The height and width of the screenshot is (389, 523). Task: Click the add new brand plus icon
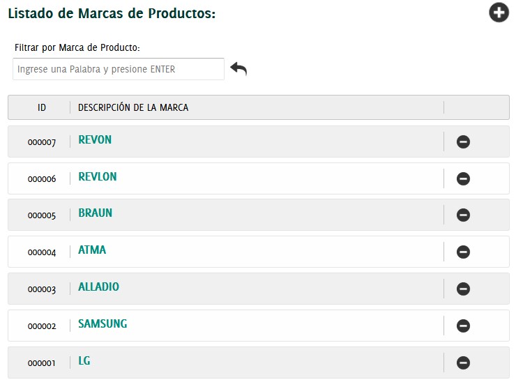pyautogui.click(x=499, y=13)
